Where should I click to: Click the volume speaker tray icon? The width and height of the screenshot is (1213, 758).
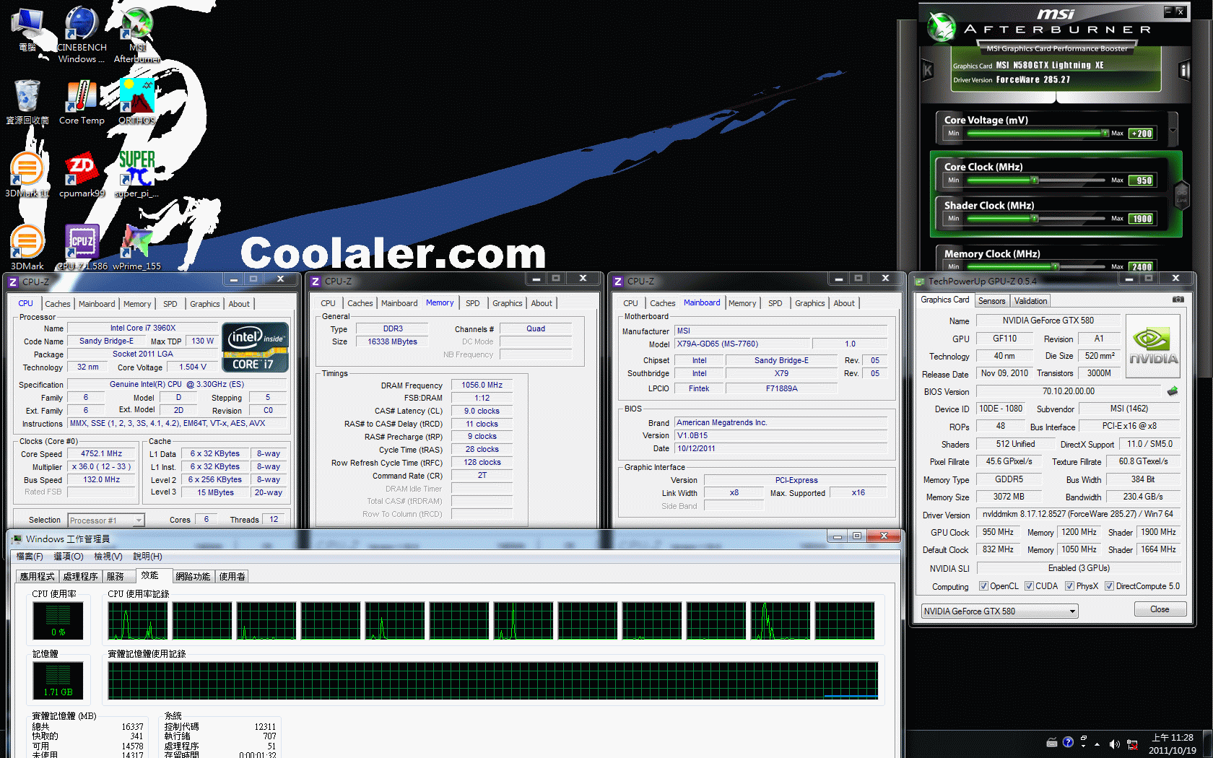1114,744
